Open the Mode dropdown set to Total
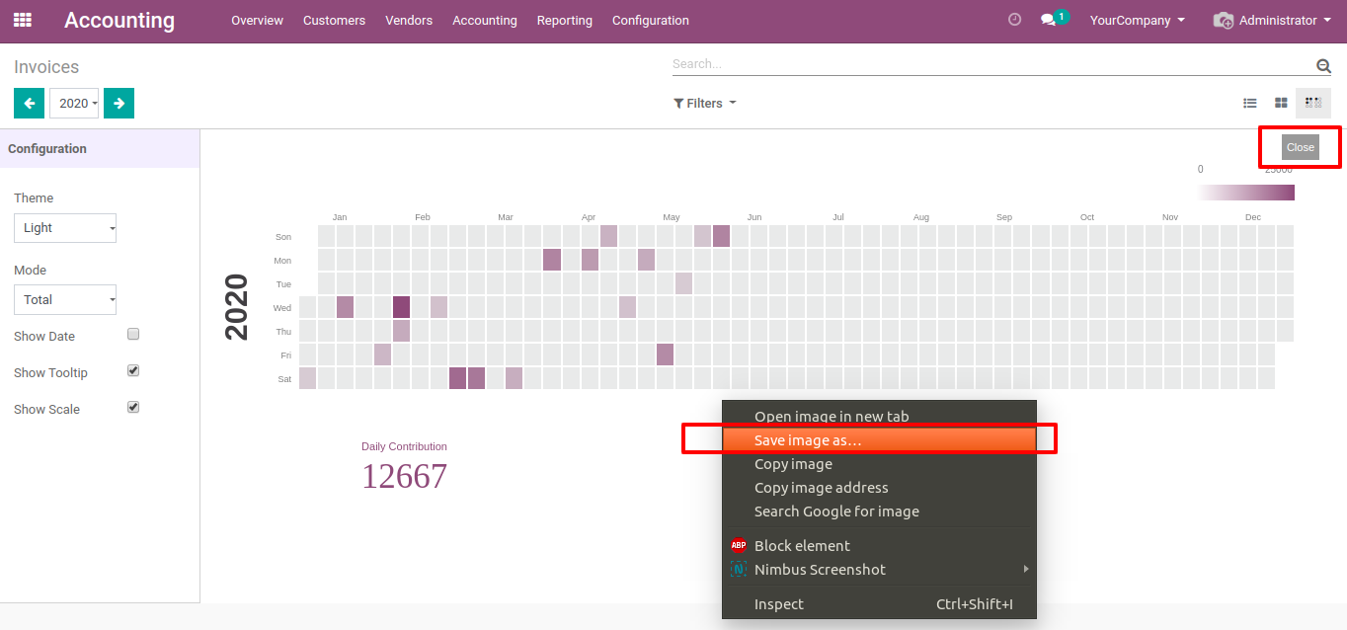The height and width of the screenshot is (630, 1347). coord(65,299)
